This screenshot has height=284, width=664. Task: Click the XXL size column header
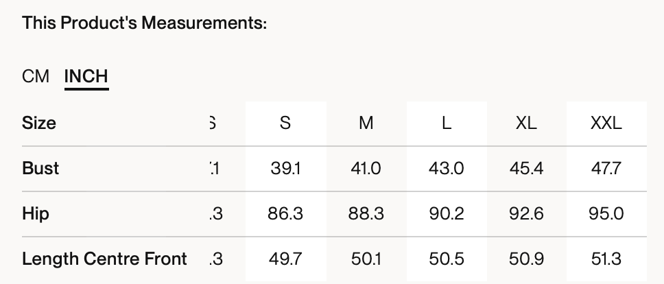coord(606,123)
